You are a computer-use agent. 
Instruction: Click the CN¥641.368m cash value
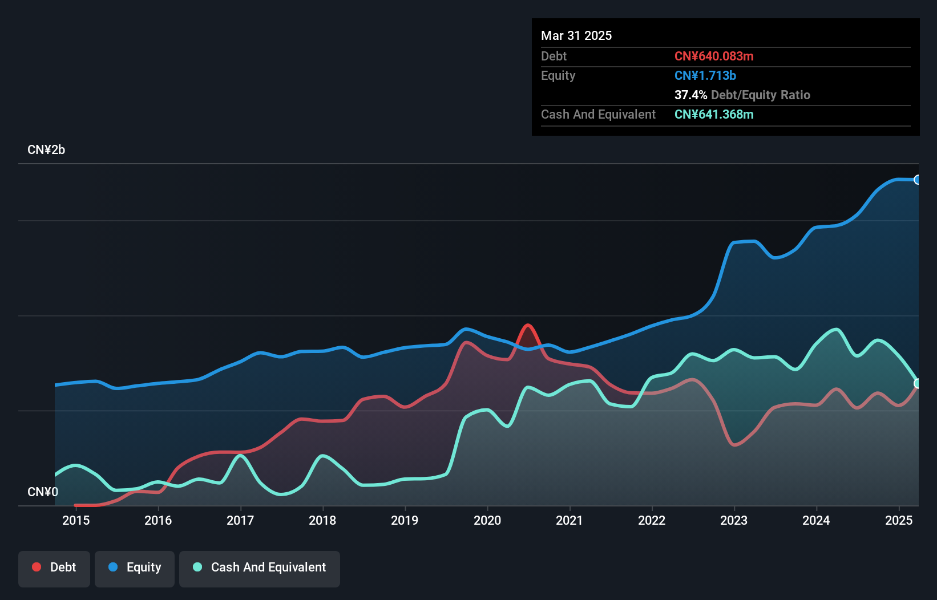point(714,114)
